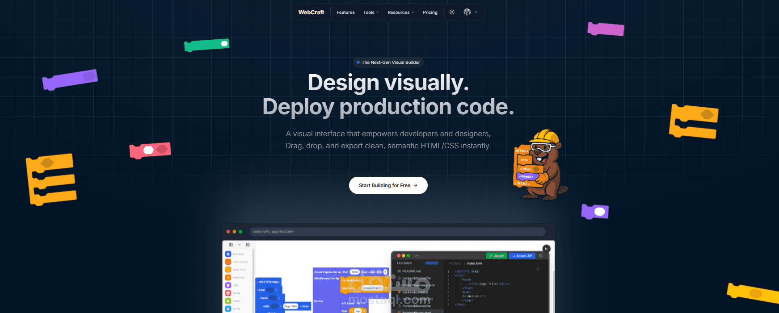Open frontend/Dockerfile in the Explorer
Screen dimensions: 779x313
[413, 306]
